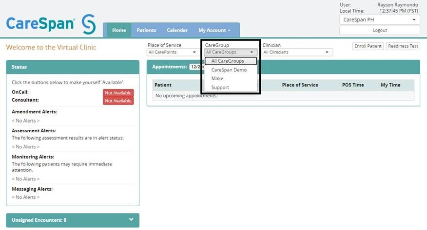Click No Alerts under Assessment Alerts
This screenshot has height=230, width=427.
click(x=26, y=147)
